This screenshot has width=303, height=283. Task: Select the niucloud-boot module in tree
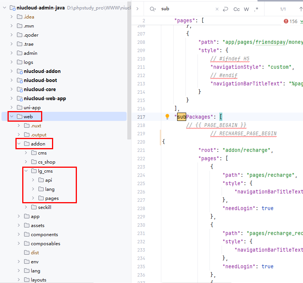pos(40,80)
